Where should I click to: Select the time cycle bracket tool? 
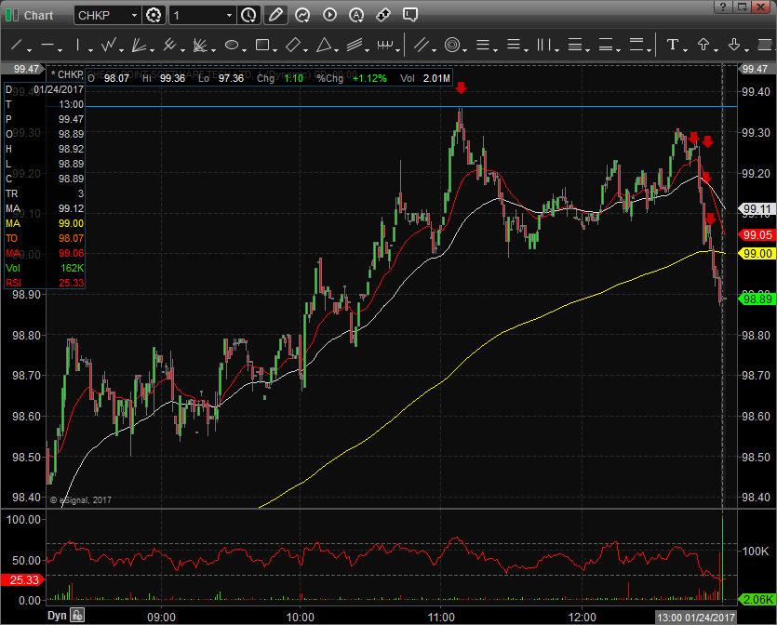[x=385, y=45]
